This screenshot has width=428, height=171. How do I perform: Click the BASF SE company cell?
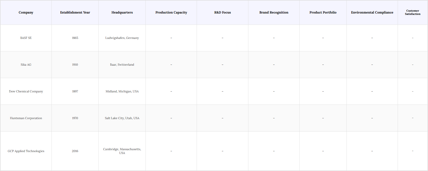tap(26, 38)
